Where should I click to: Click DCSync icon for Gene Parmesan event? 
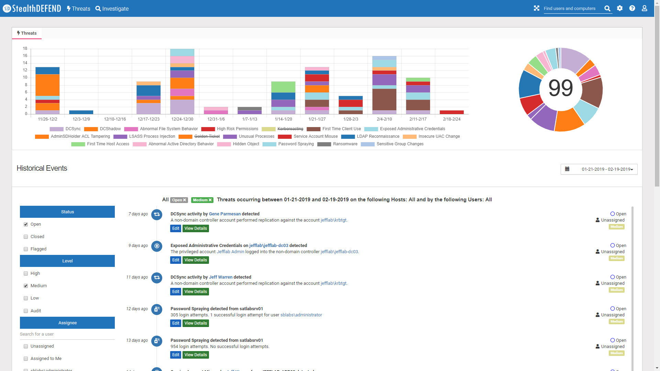coord(157,214)
